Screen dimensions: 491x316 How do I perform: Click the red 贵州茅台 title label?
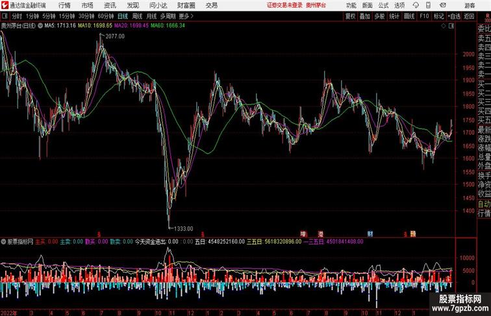coord(316,5)
